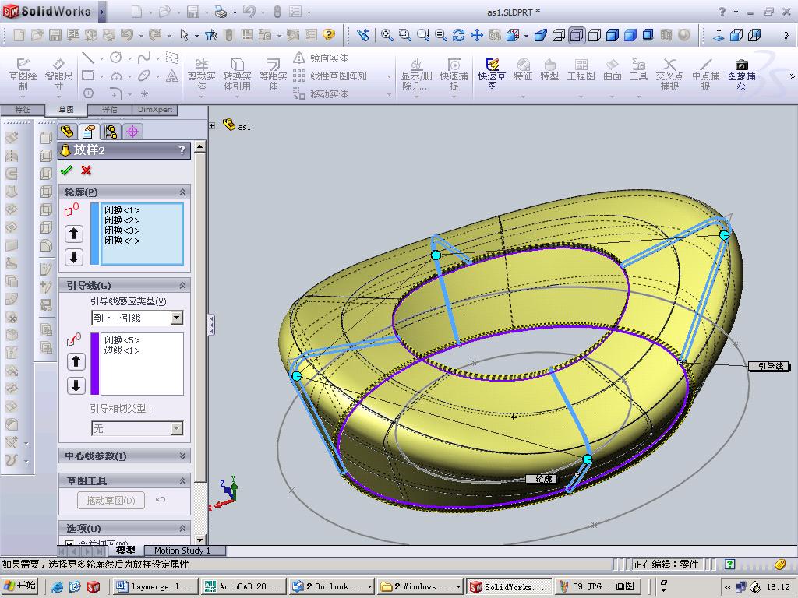The width and height of the screenshot is (798, 598).
Task: Click the Offset Entities (等距实体) tool
Action: point(274,74)
